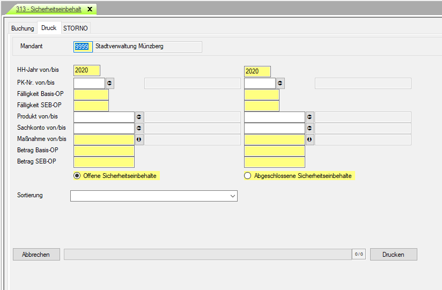This screenshot has height=290, width=442.
Task: Open lookup for left Produkt von field
Action: (x=139, y=117)
